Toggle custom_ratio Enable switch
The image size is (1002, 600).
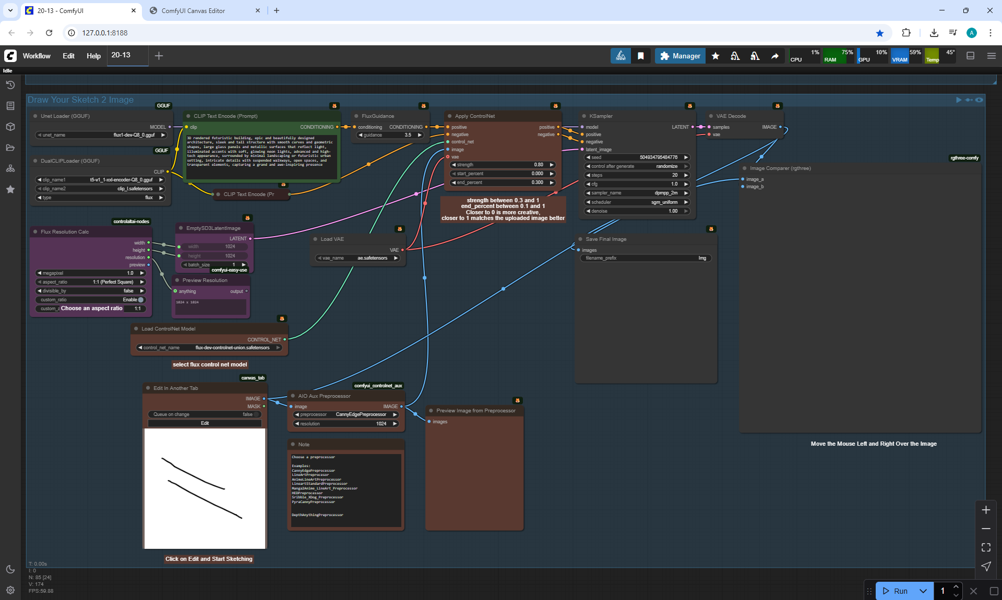click(x=140, y=300)
